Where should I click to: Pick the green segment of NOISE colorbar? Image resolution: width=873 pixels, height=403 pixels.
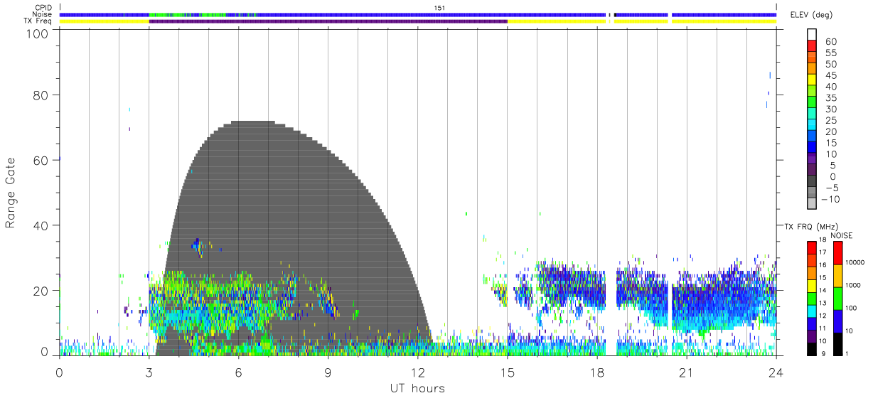pyautogui.click(x=838, y=299)
